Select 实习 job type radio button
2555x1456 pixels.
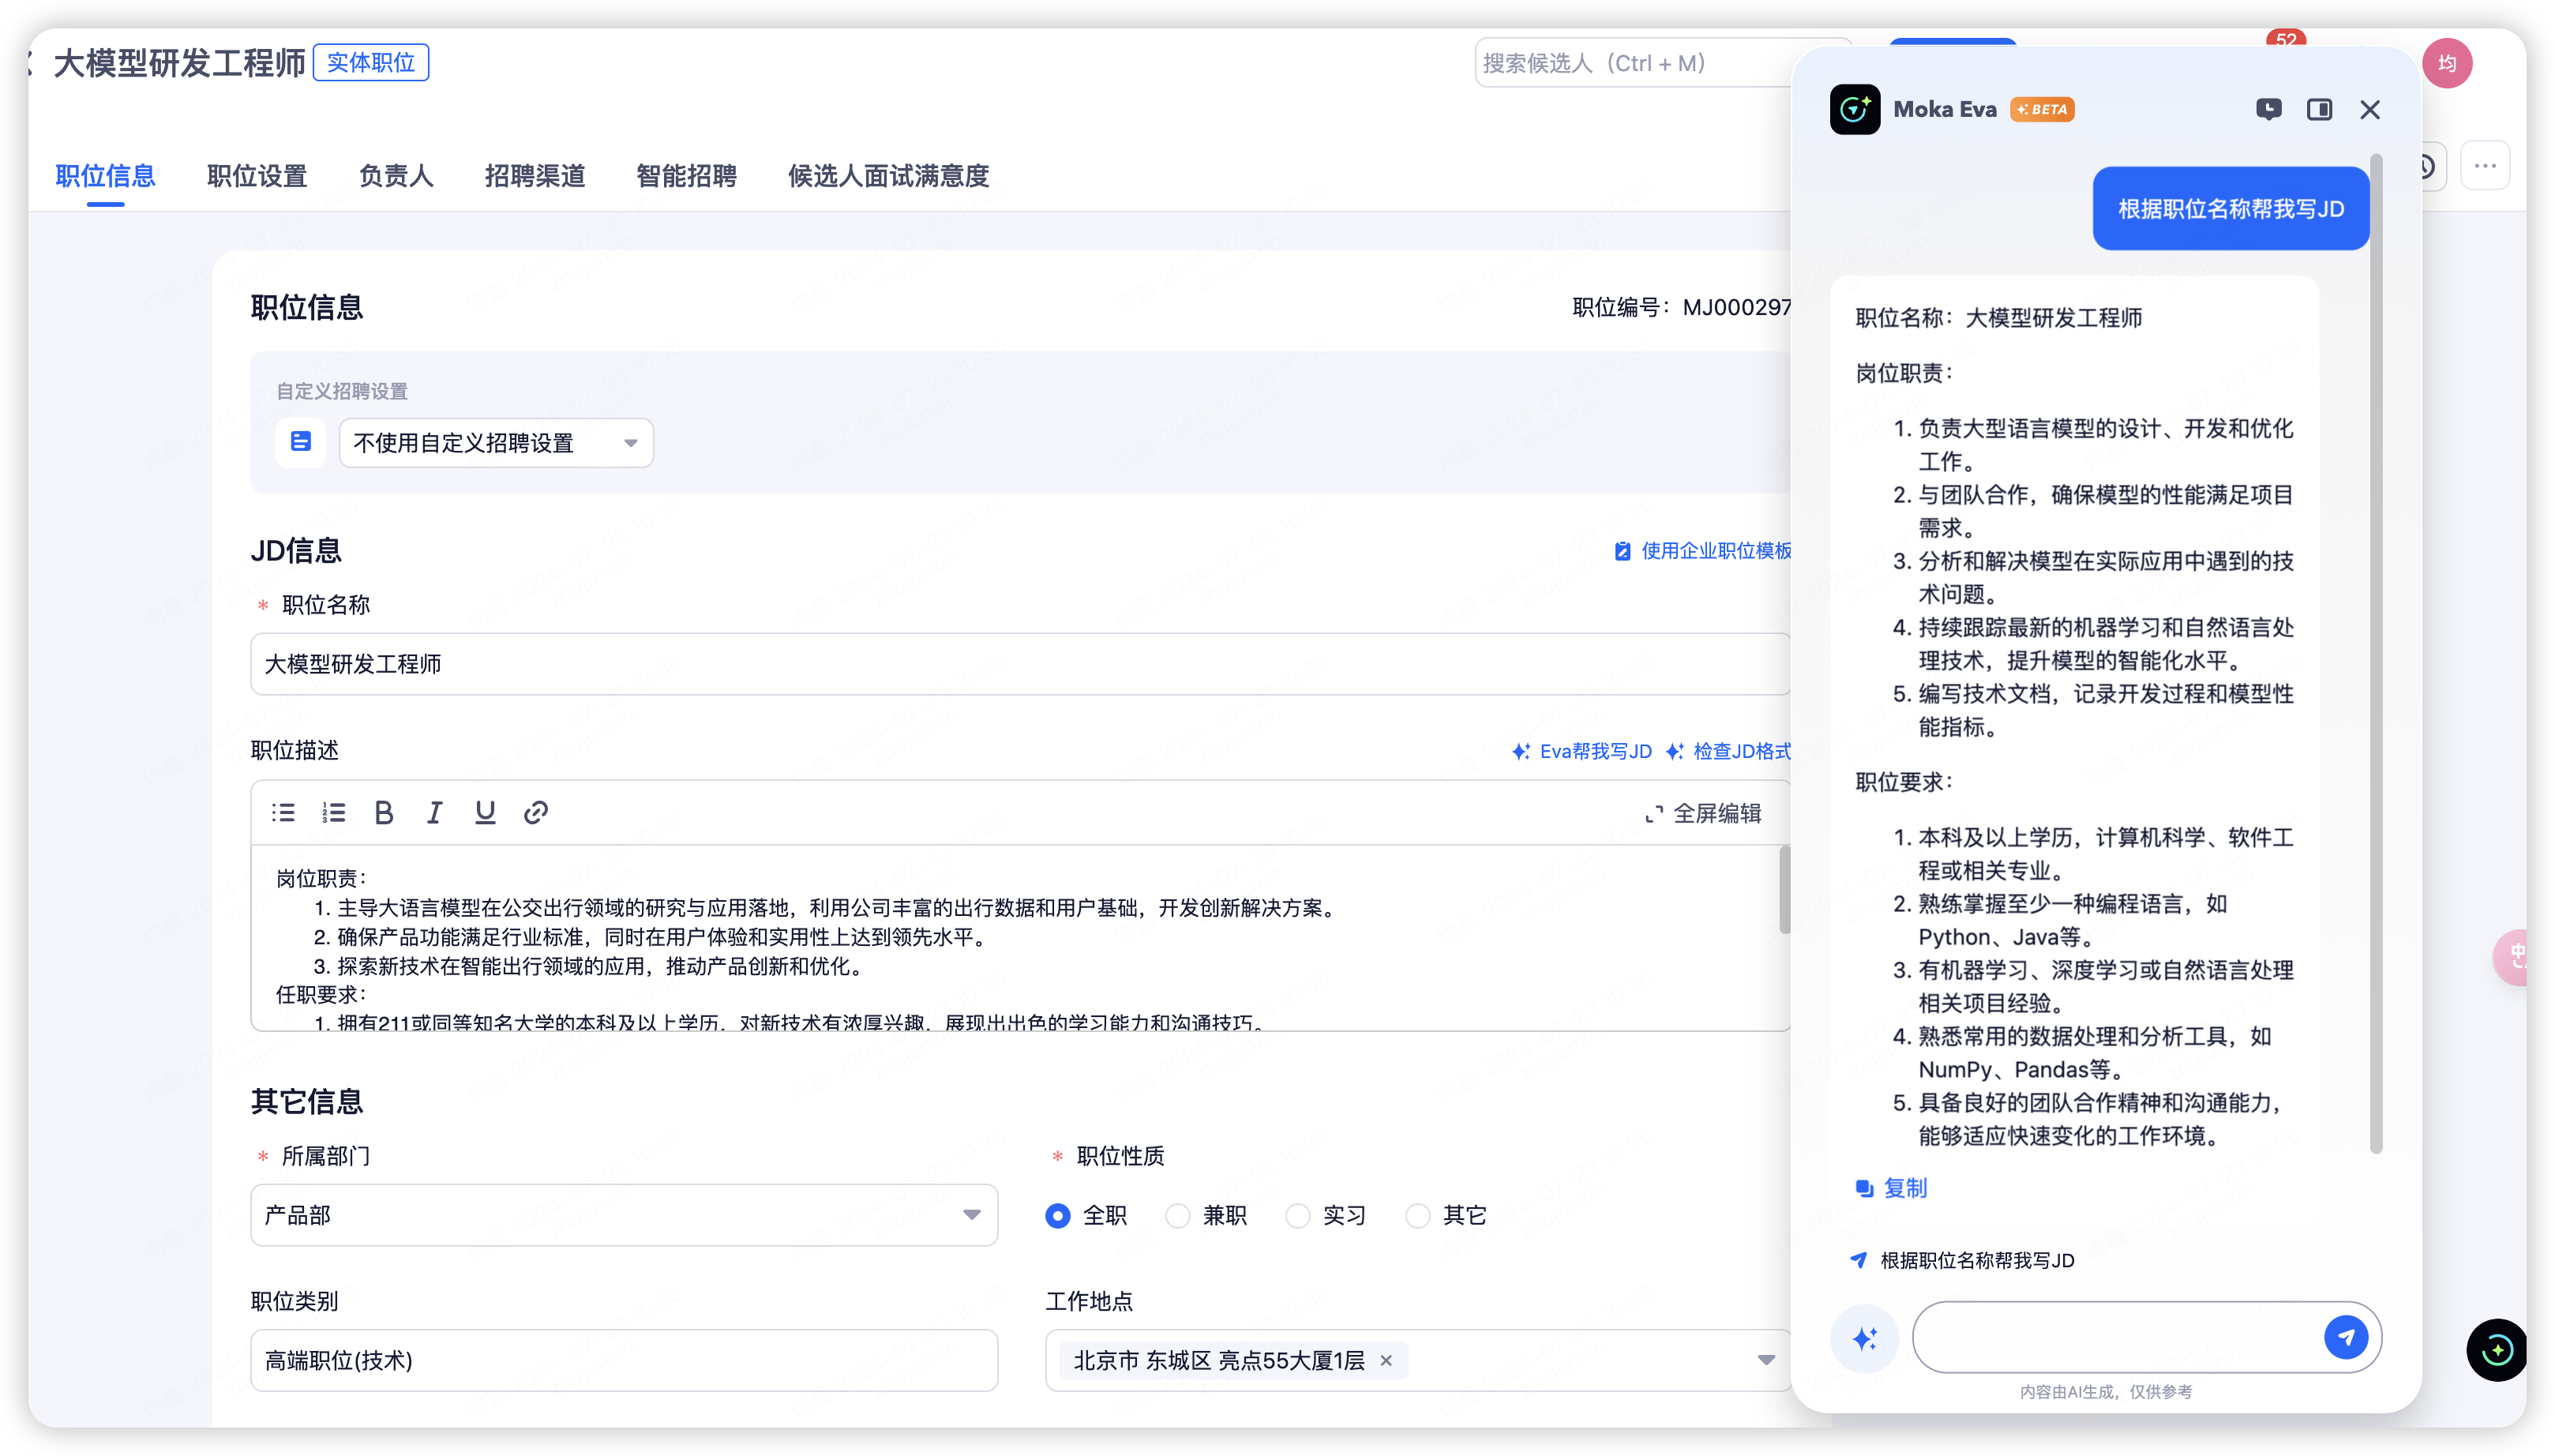[x=1298, y=1215]
